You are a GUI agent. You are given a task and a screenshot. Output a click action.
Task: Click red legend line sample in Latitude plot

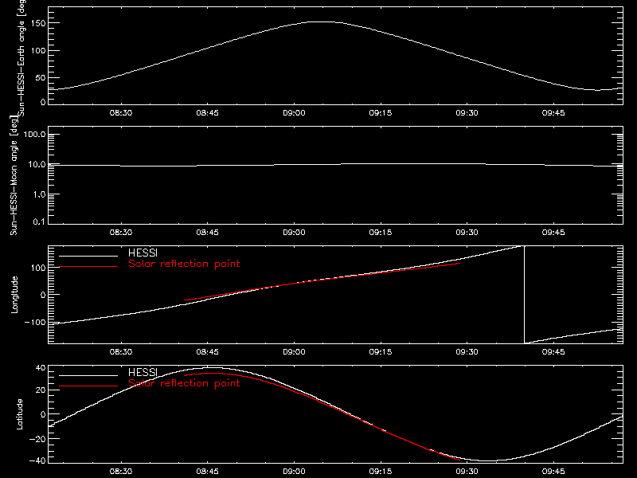tap(88, 386)
